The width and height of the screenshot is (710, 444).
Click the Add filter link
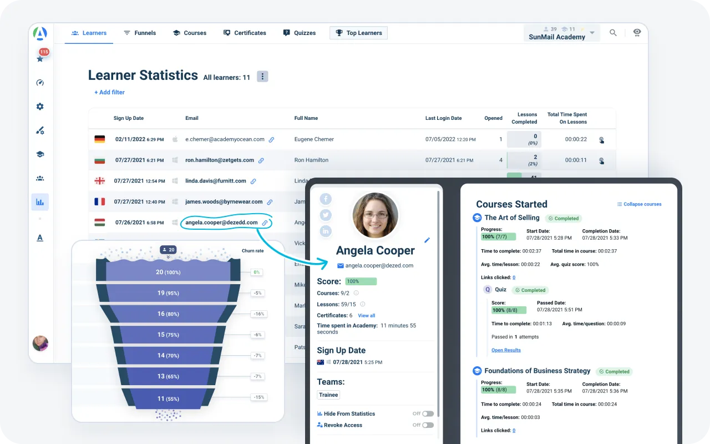click(x=109, y=92)
